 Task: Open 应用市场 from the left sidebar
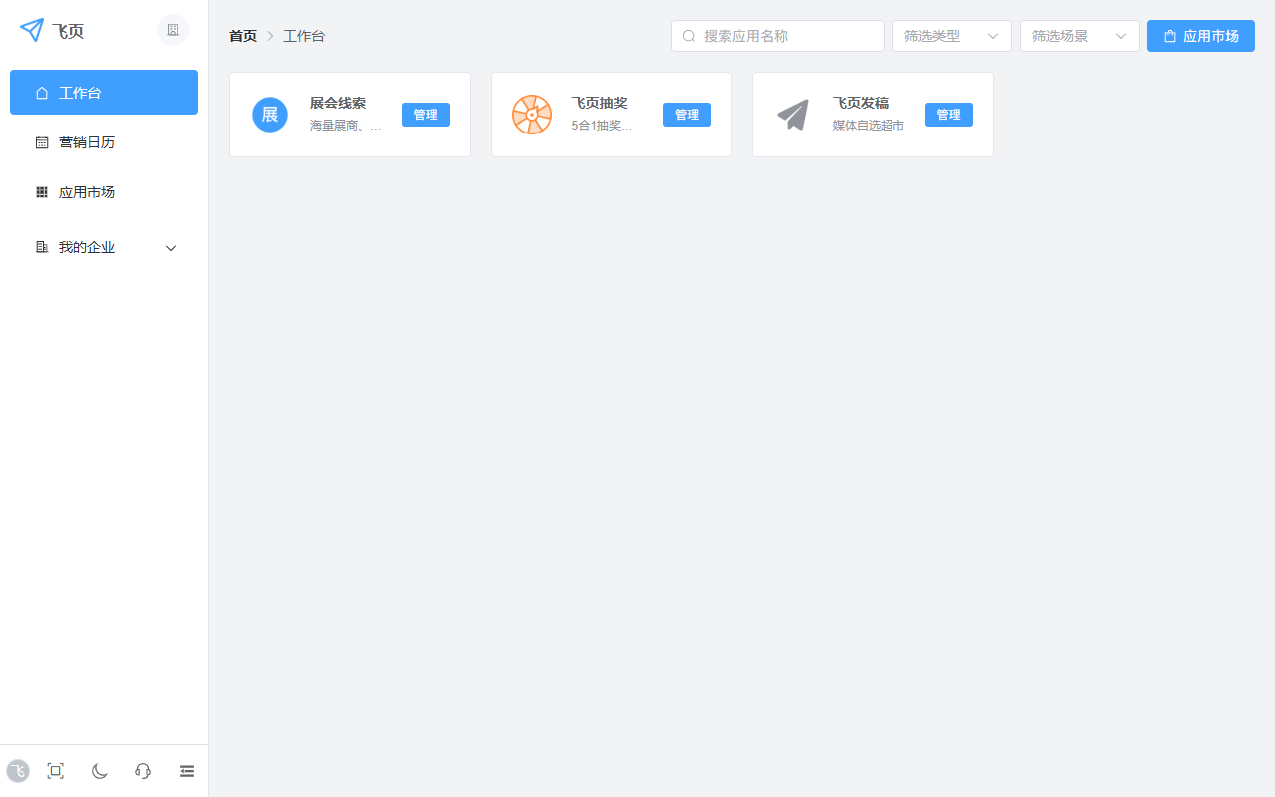pyautogui.click(x=86, y=191)
